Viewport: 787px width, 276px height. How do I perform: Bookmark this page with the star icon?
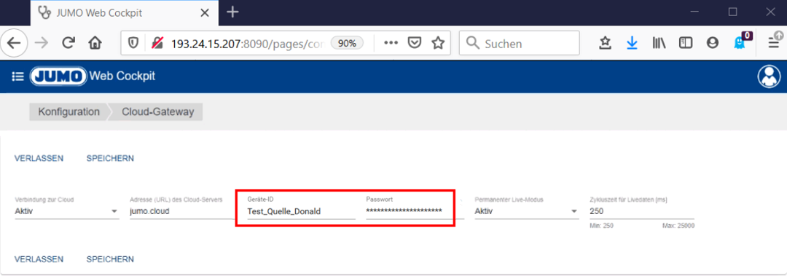coord(438,43)
